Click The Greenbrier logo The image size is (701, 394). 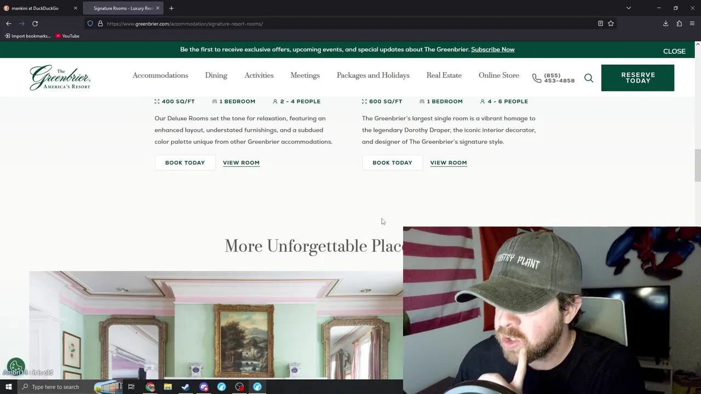coord(60,78)
